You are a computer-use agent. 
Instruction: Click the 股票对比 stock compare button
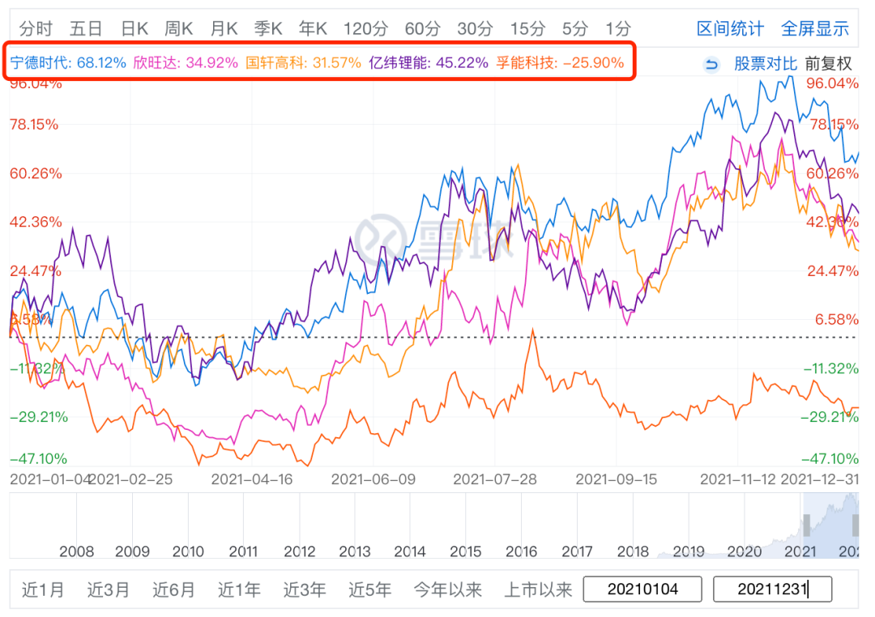tap(766, 64)
